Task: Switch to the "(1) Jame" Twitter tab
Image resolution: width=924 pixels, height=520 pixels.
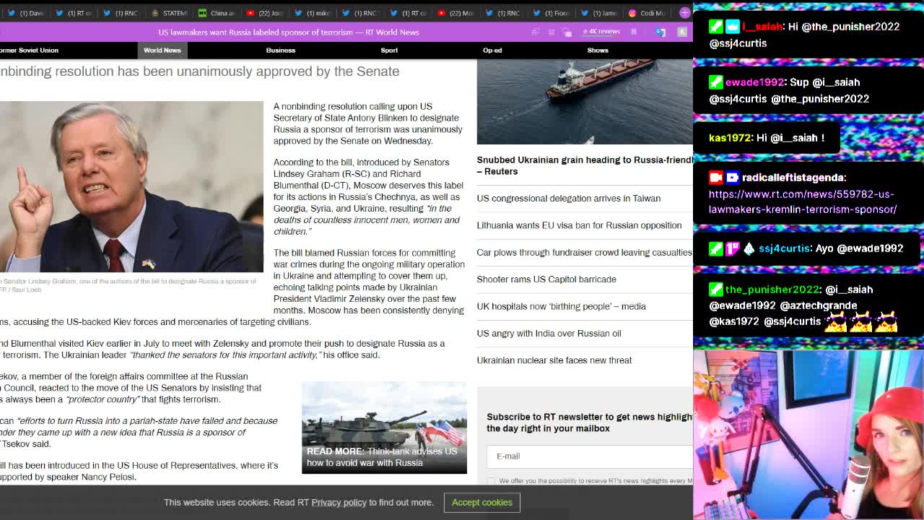Action: 598,13
